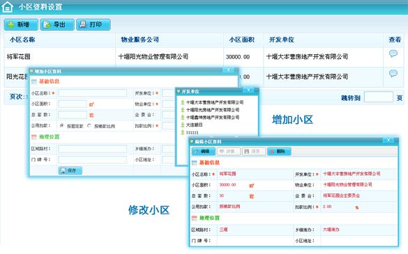
Task: Click 基础信息 section icon in 编辑小区资料 dialog
Action: tap(195, 163)
